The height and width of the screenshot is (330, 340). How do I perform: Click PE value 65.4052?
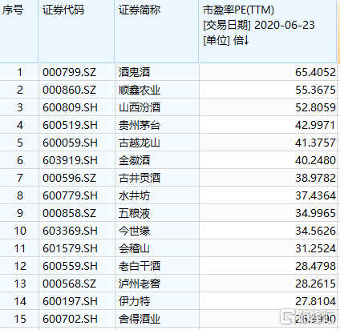(315, 72)
